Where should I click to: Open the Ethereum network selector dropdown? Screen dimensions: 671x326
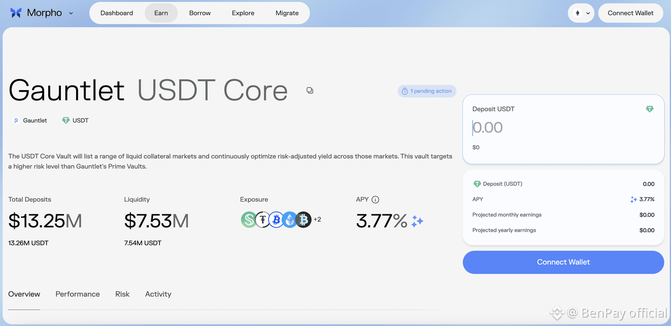(581, 13)
